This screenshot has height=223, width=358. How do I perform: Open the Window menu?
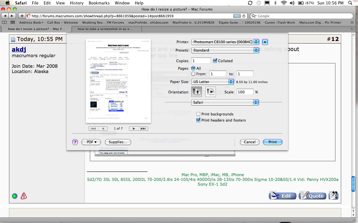click(122, 3)
